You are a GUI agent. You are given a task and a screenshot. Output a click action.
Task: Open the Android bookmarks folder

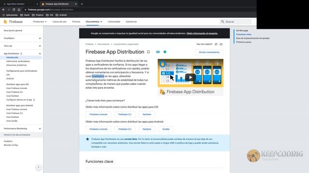[x=61, y=15]
